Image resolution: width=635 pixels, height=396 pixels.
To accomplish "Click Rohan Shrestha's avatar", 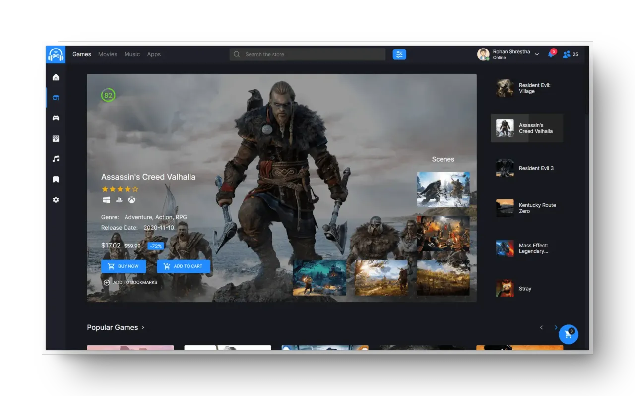I will [483, 54].
